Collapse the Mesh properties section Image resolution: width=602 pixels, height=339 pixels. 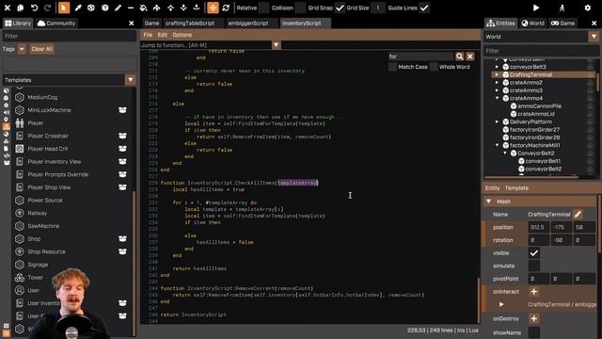point(489,201)
